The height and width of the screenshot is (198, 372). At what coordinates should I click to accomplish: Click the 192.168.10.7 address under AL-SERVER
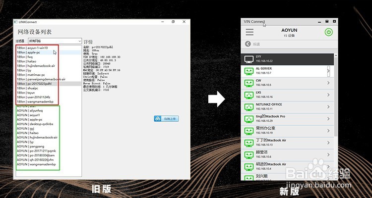pyautogui.click(x=263, y=73)
